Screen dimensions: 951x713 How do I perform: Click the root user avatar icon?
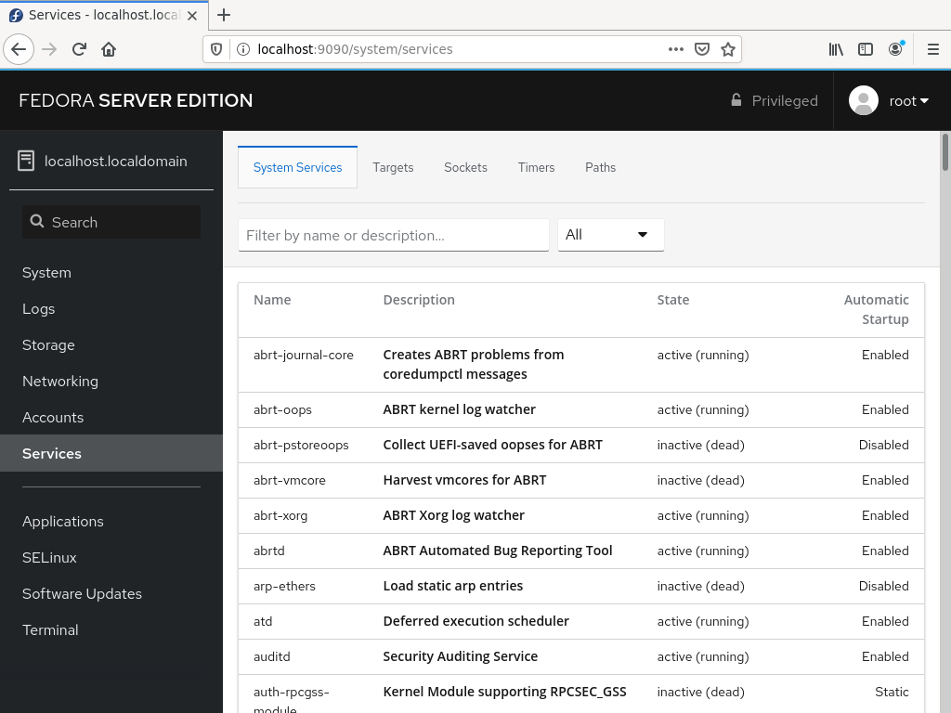(x=864, y=100)
